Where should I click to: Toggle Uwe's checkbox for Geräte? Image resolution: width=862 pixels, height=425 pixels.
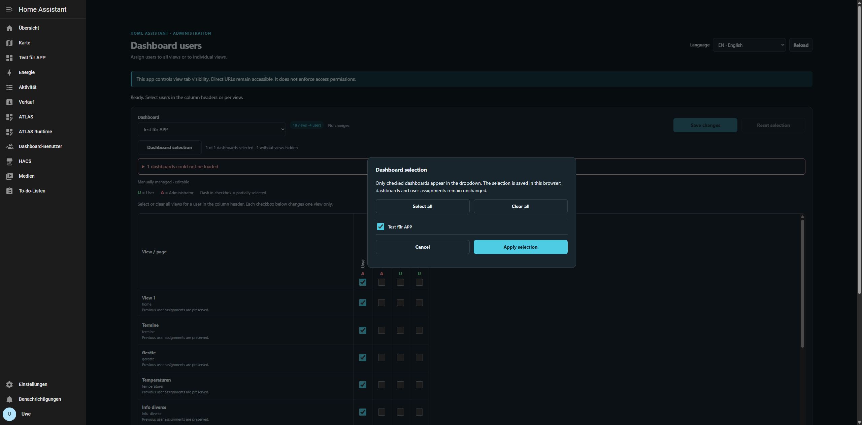click(x=363, y=358)
